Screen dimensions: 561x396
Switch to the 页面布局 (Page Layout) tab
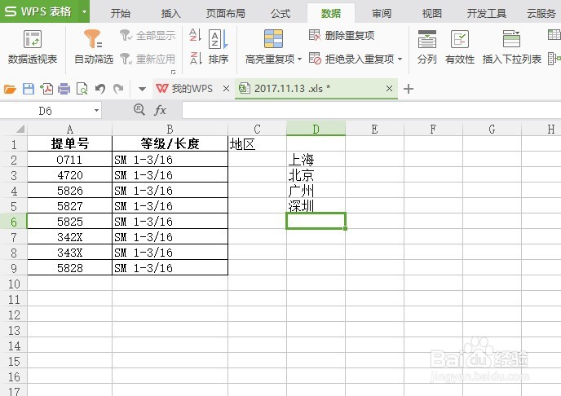pyautogui.click(x=226, y=14)
